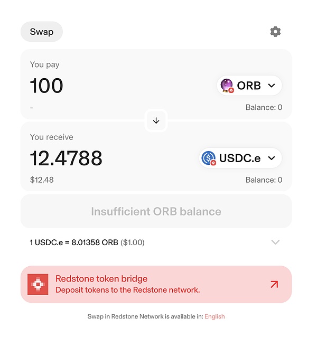
Task: Click the USDC.e token coin icon
Action: click(209, 157)
